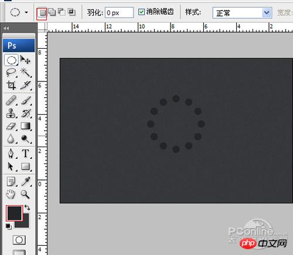Viewport: 293px width, 255px height.
Task: Select the Eraser tool
Action: click(x=11, y=126)
